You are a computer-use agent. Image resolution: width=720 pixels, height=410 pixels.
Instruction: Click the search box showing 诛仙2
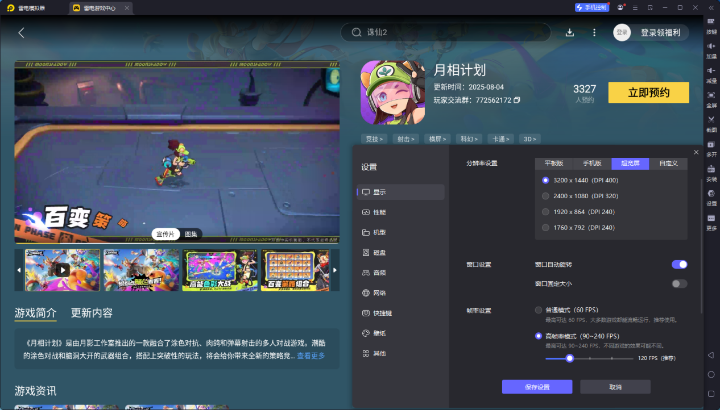(x=446, y=32)
